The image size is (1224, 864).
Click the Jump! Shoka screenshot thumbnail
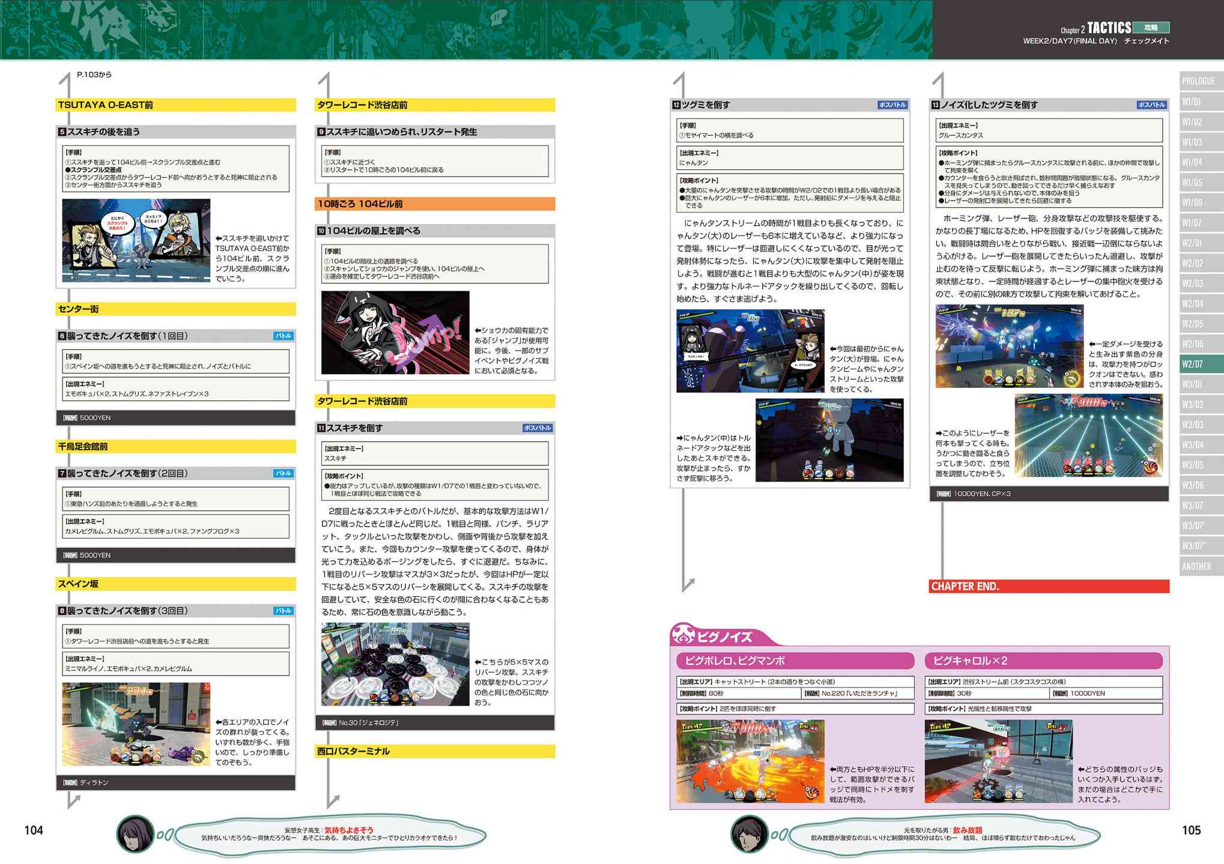tap(395, 333)
